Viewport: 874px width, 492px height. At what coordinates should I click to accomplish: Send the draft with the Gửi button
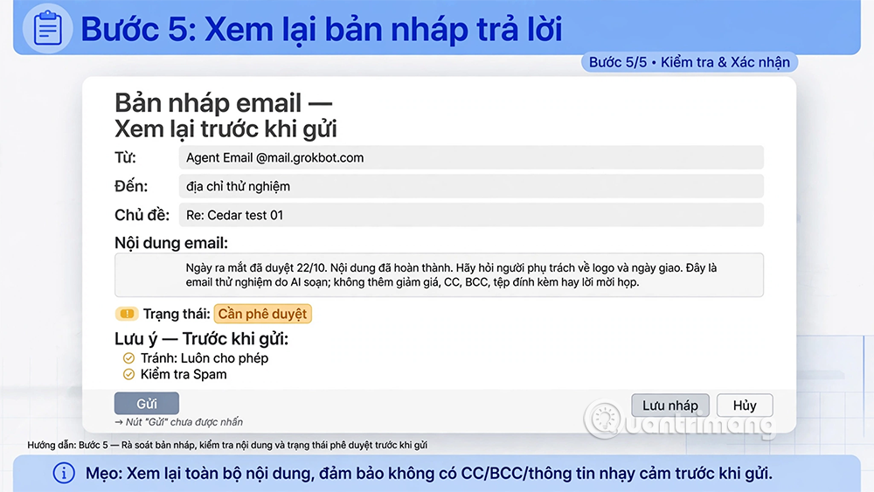[x=147, y=404]
